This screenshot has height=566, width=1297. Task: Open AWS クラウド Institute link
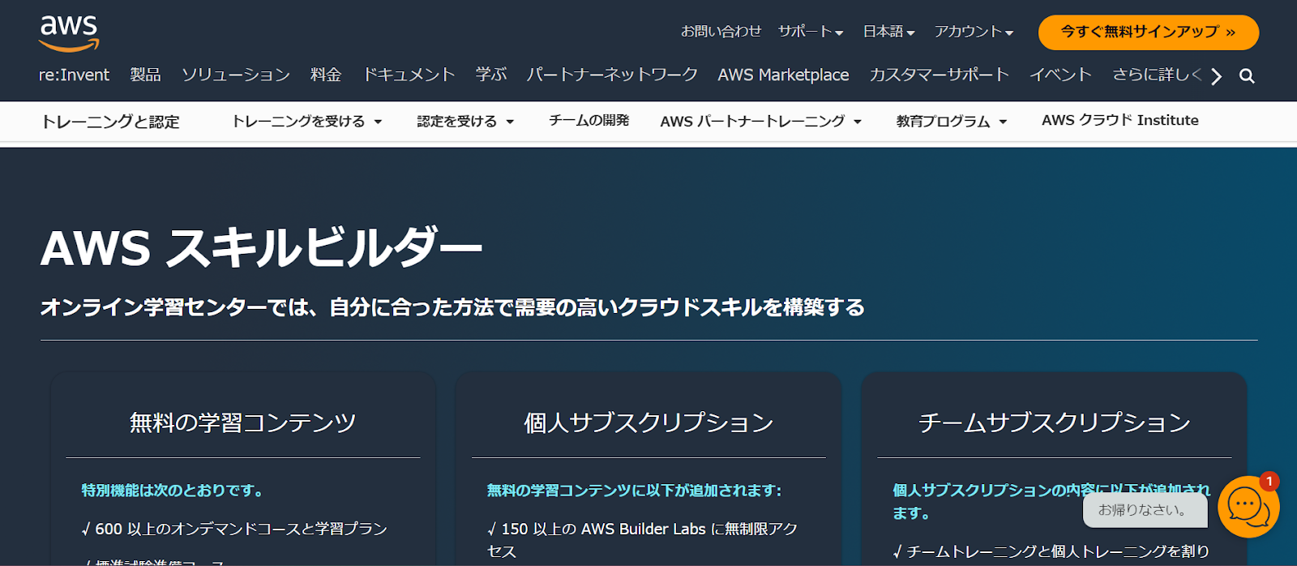(1119, 121)
